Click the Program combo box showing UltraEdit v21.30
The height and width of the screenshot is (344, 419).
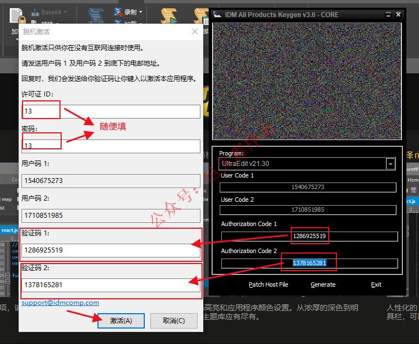click(x=307, y=164)
